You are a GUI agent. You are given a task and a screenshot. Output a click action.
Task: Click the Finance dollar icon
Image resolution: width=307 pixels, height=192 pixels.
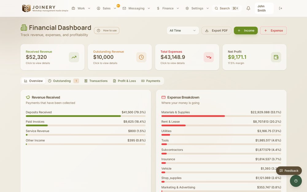158,8
